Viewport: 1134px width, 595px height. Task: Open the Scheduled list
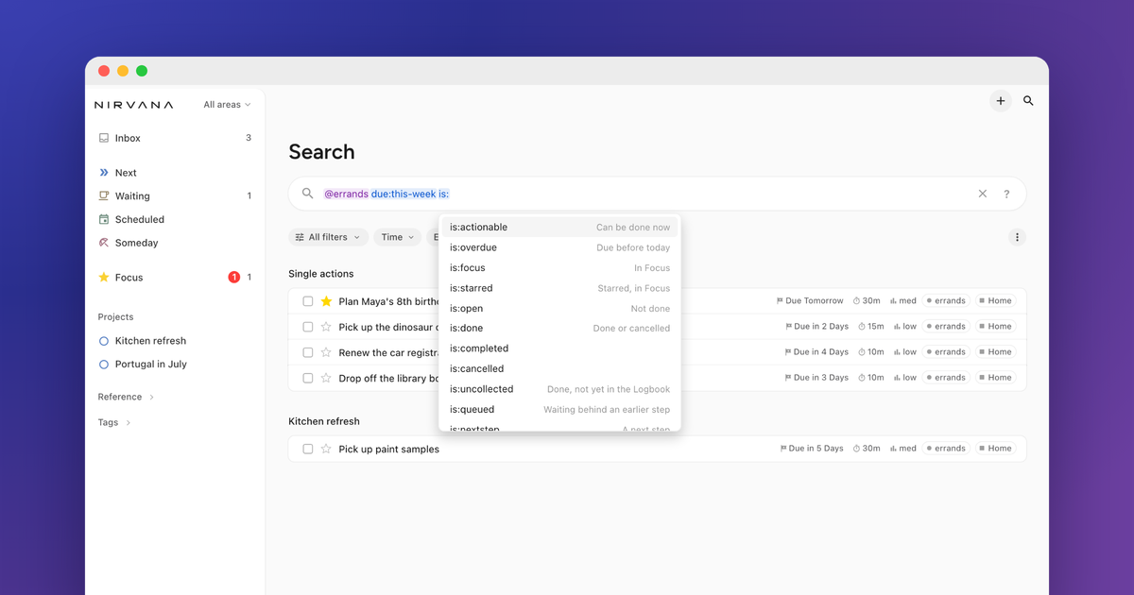175,219
